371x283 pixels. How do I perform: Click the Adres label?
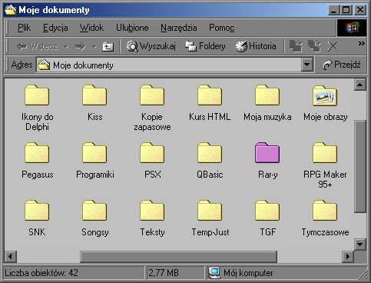(22, 65)
